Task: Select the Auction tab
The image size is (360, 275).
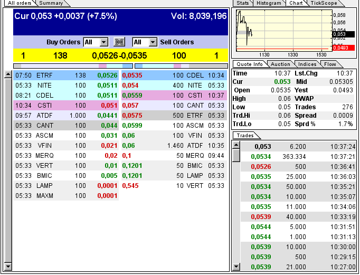Action: click(x=280, y=64)
